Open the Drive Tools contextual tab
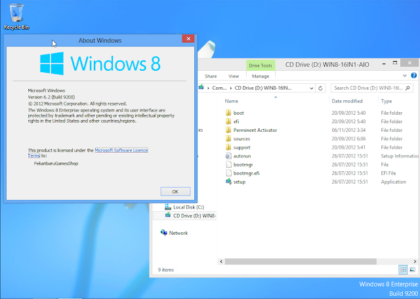 [x=261, y=66]
